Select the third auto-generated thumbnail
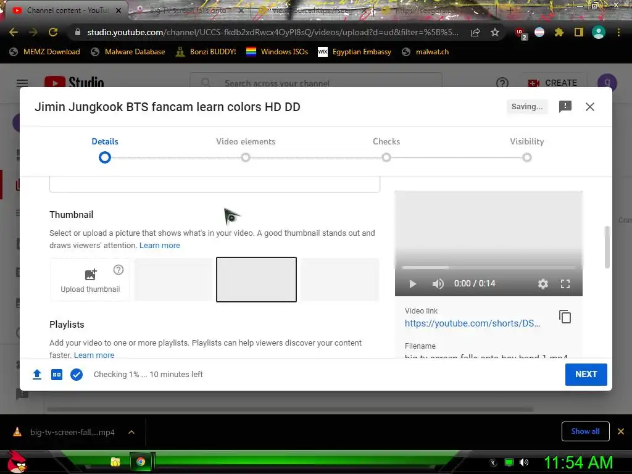Image resolution: width=632 pixels, height=474 pixels. pos(340,280)
